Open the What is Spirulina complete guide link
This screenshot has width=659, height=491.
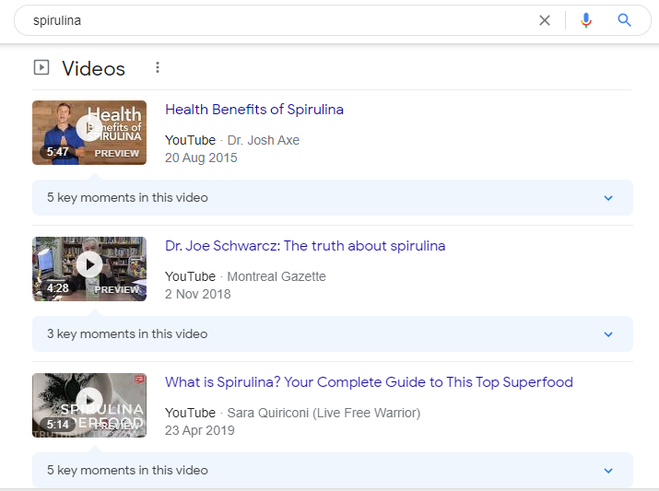click(x=369, y=382)
